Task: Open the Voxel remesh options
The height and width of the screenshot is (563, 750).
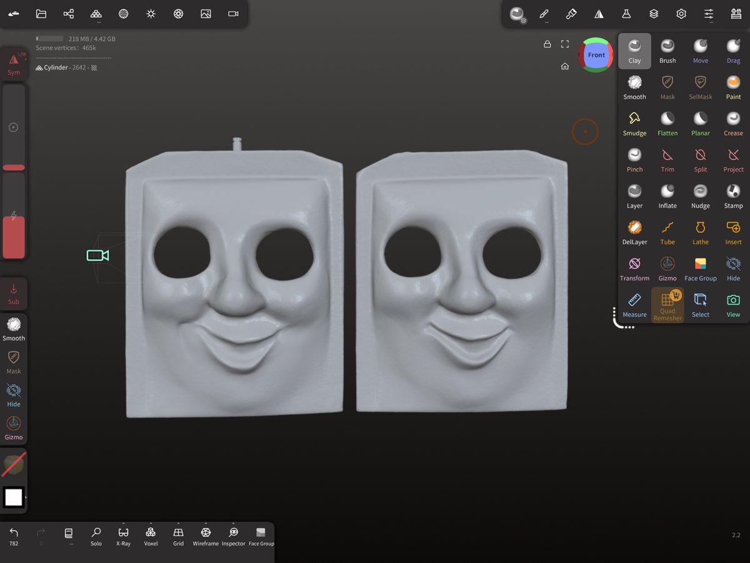Action: [x=151, y=536]
